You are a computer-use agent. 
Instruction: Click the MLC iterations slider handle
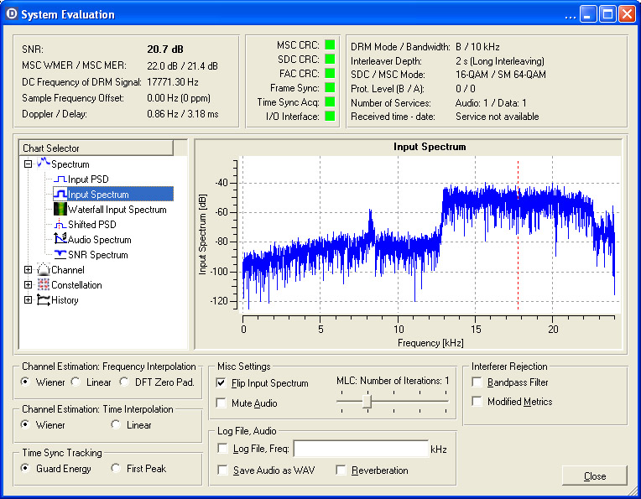(367, 402)
